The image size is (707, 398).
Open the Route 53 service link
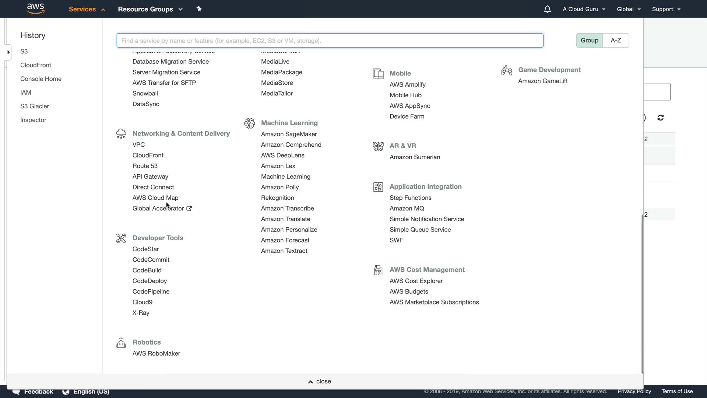(145, 166)
